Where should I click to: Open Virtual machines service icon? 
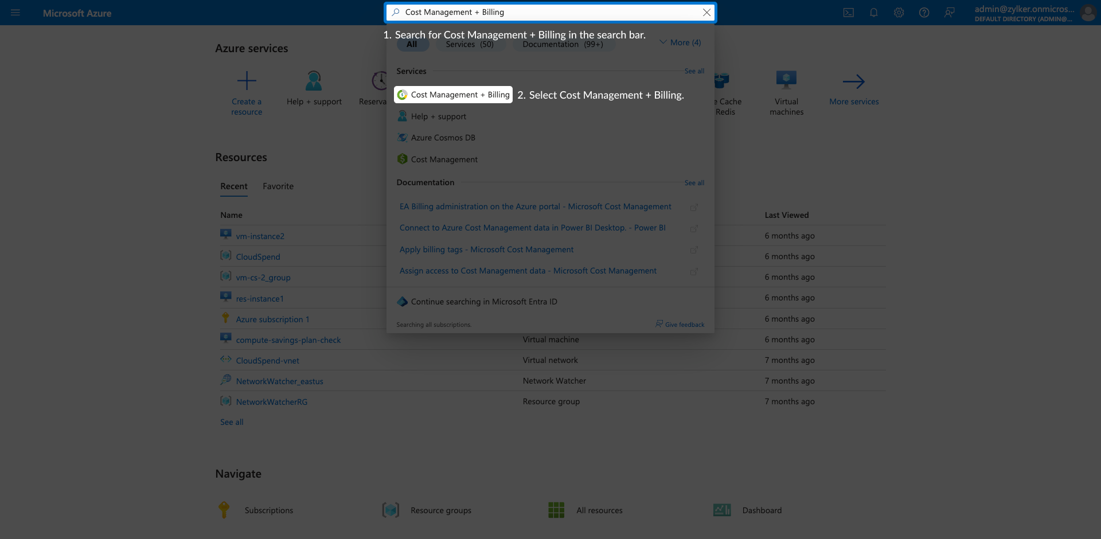click(786, 80)
